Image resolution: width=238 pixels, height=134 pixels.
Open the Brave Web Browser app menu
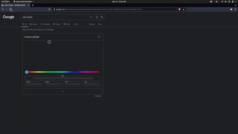[24, 1]
